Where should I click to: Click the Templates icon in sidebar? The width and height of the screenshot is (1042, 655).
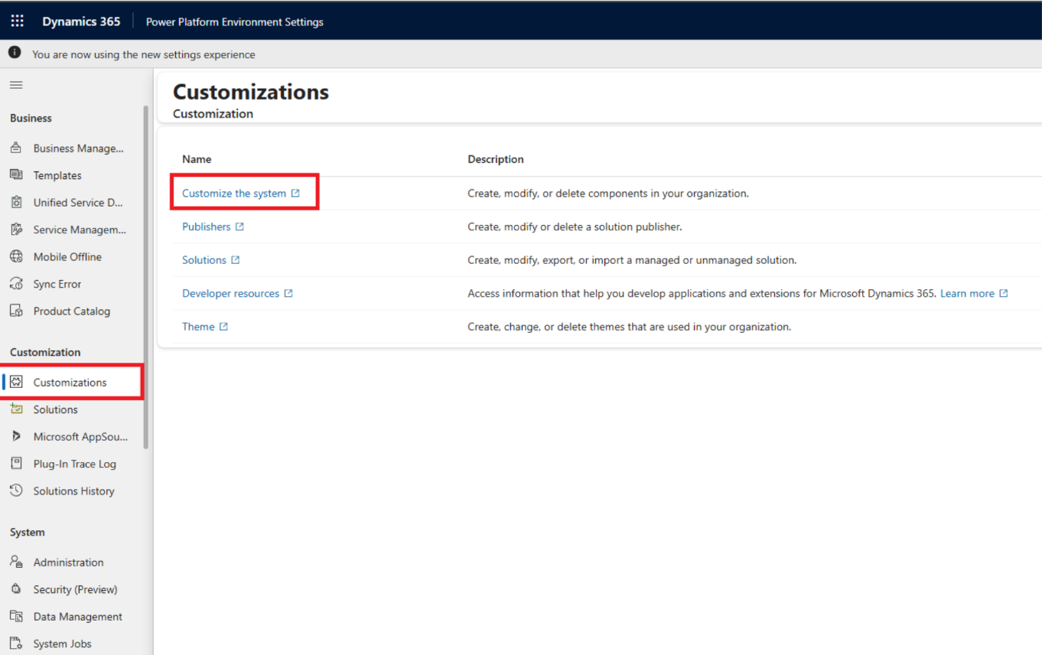(16, 175)
